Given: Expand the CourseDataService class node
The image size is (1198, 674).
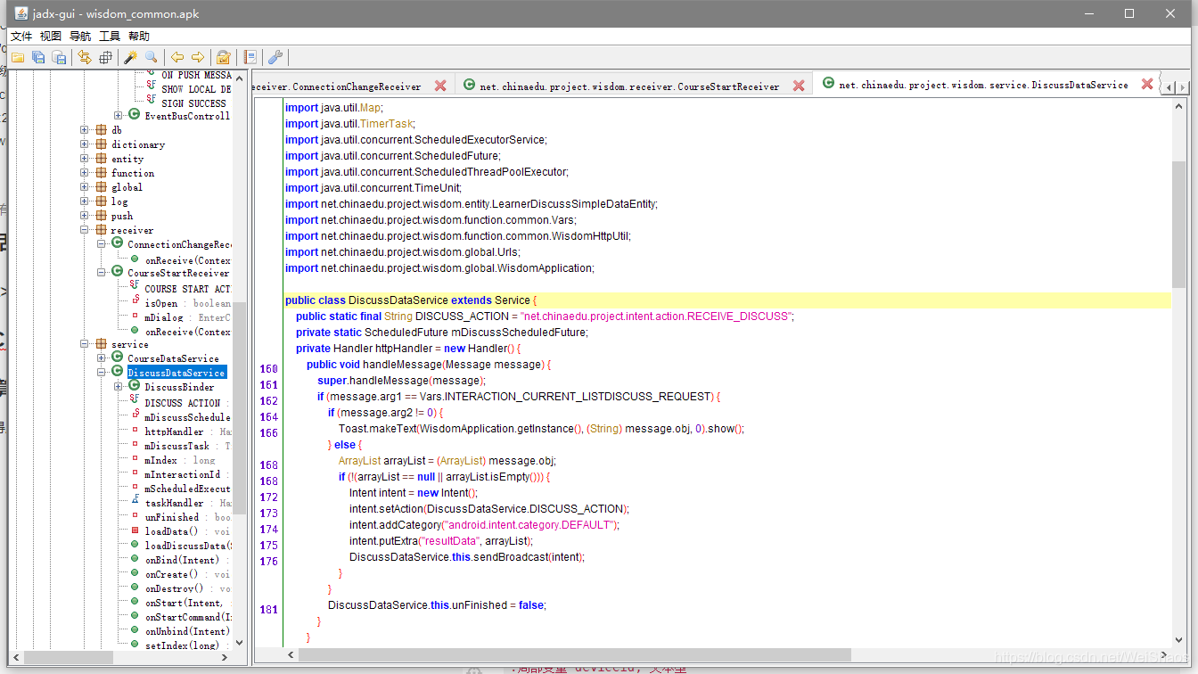Looking at the screenshot, I should 102,358.
